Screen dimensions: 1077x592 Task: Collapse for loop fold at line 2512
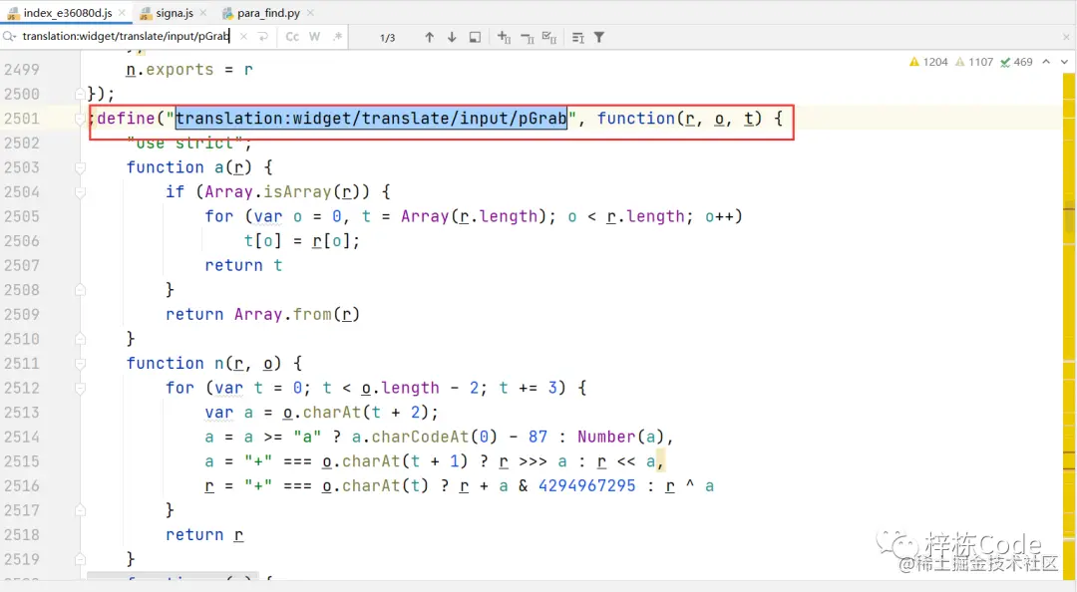[81, 388]
